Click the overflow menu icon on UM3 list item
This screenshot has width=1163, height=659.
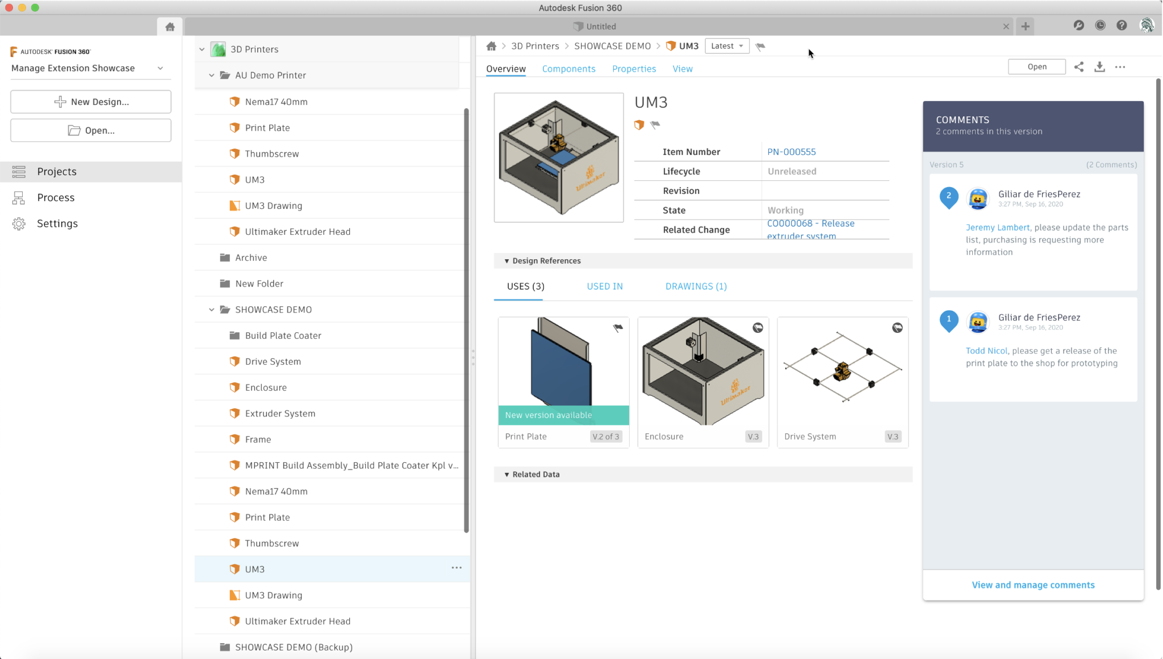[456, 568]
